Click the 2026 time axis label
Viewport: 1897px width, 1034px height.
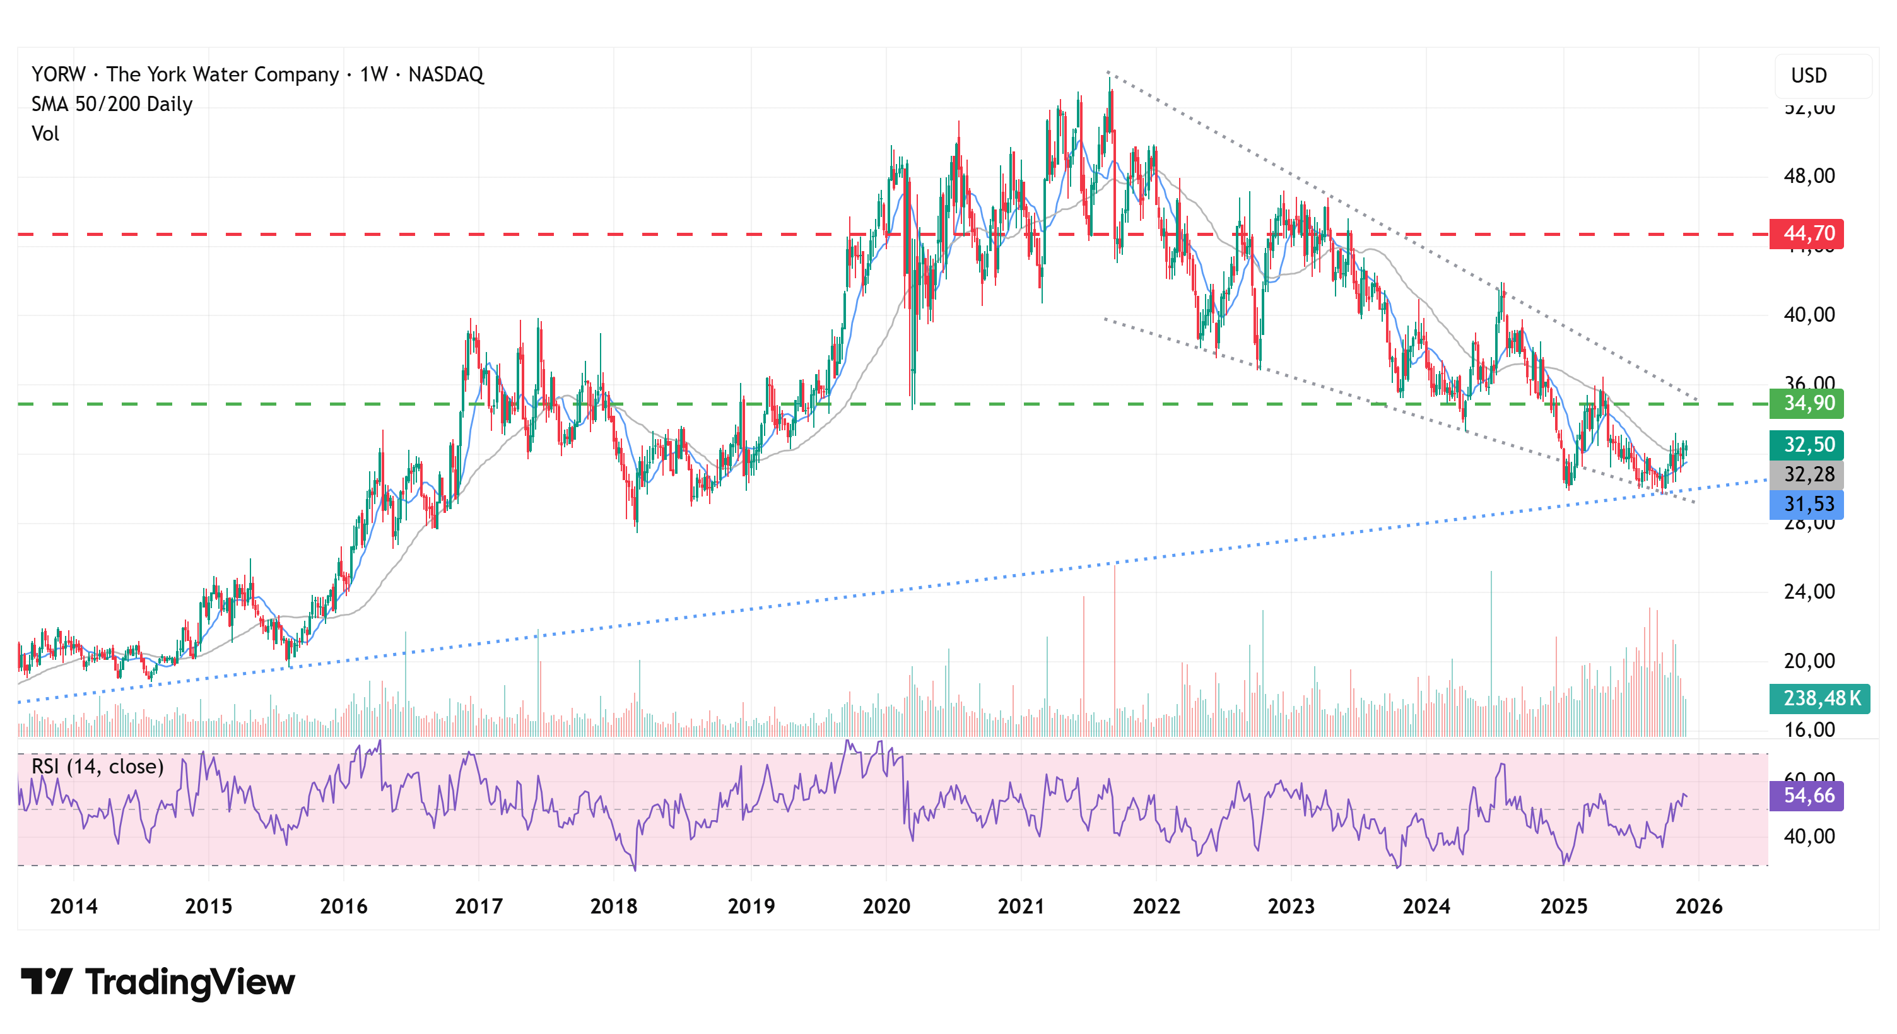pyautogui.click(x=1698, y=906)
